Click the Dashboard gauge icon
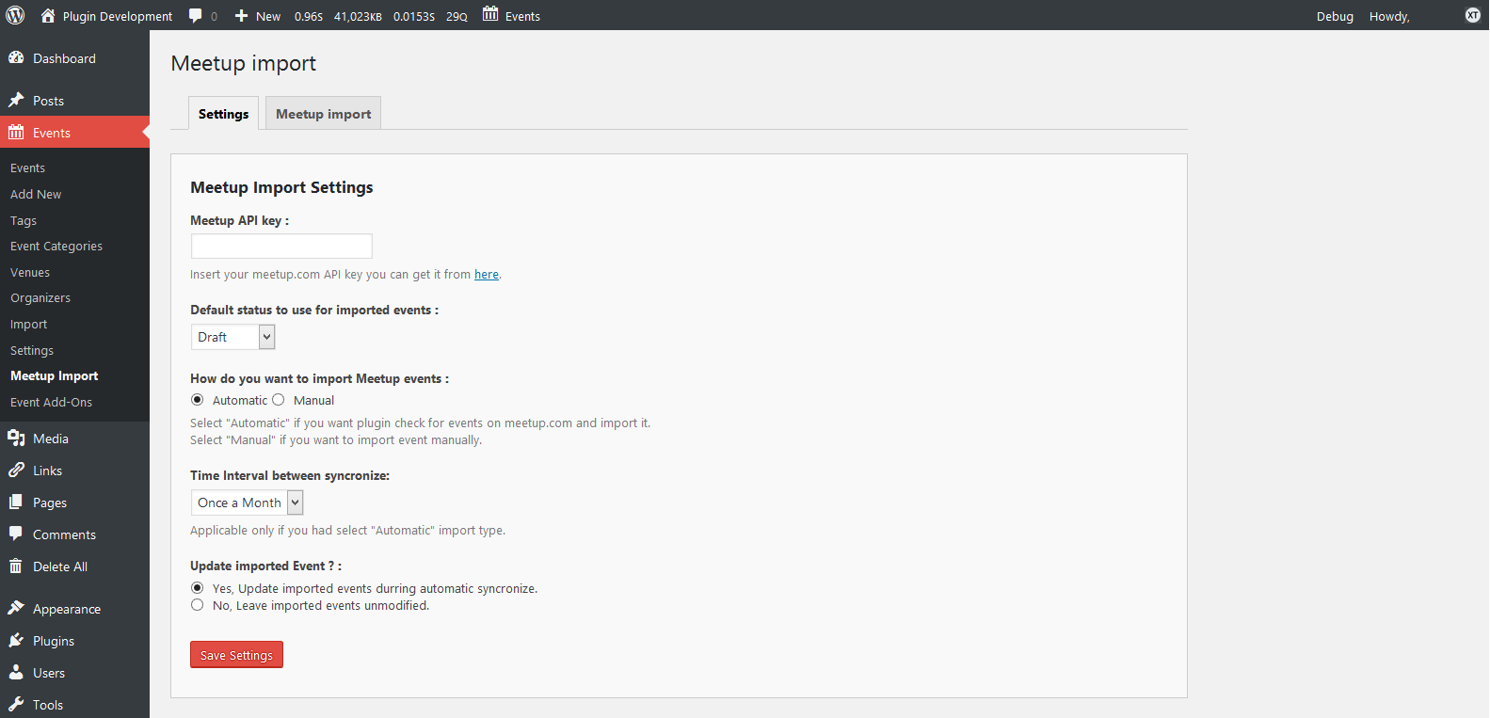This screenshot has height=718, width=1490. coord(16,58)
